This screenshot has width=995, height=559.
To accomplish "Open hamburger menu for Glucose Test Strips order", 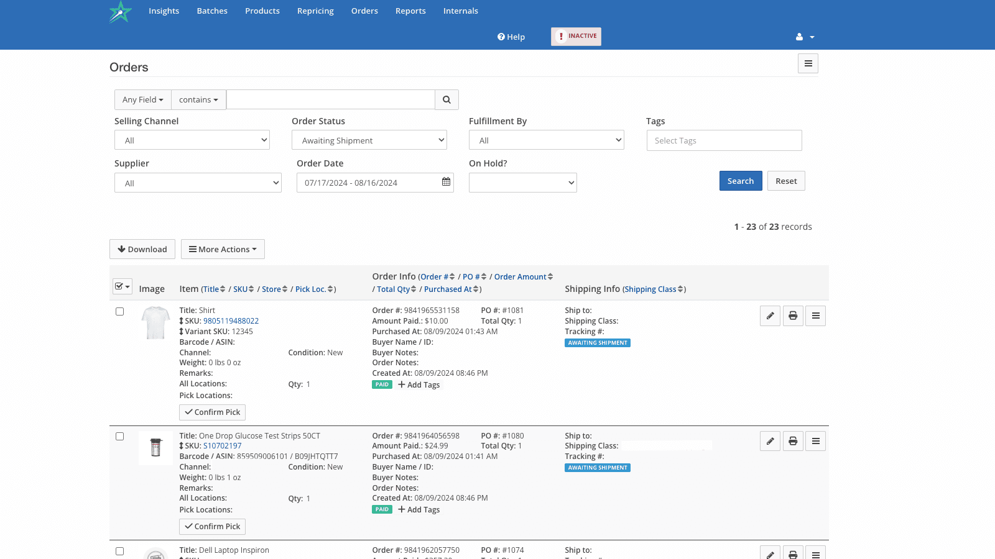I will click(815, 441).
